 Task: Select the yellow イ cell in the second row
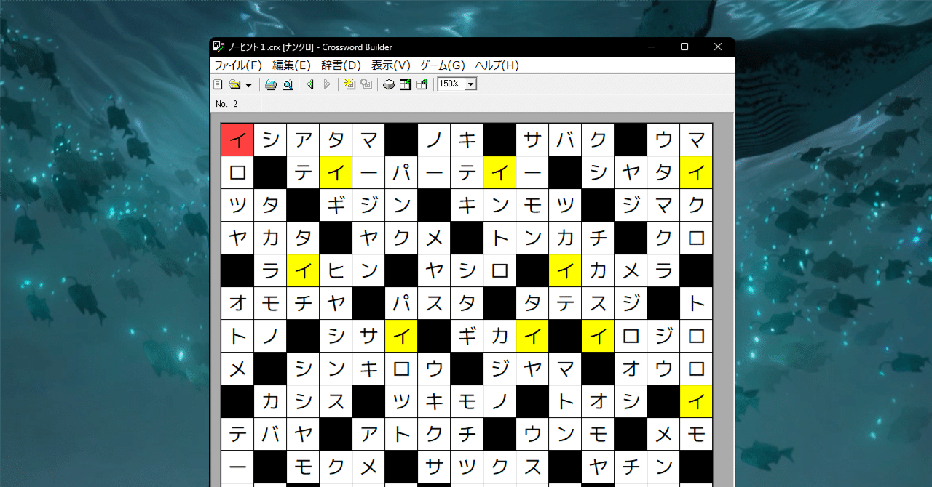[x=335, y=172]
